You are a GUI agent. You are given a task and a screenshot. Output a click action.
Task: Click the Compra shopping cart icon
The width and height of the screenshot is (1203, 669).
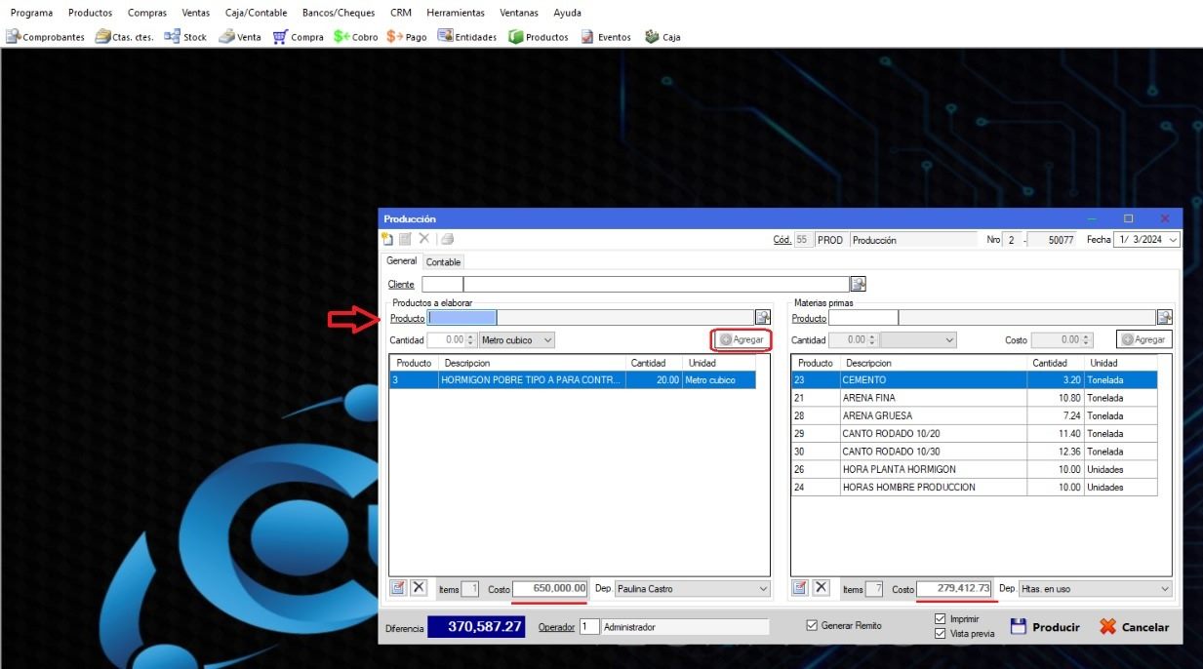pos(298,37)
